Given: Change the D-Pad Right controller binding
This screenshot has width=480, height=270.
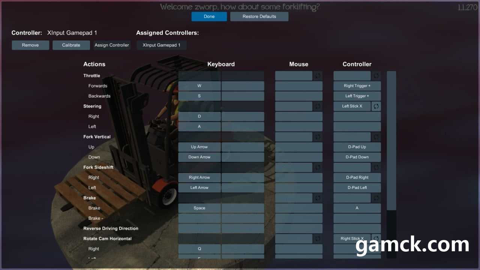Looking at the screenshot, I should tap(357, 177).
